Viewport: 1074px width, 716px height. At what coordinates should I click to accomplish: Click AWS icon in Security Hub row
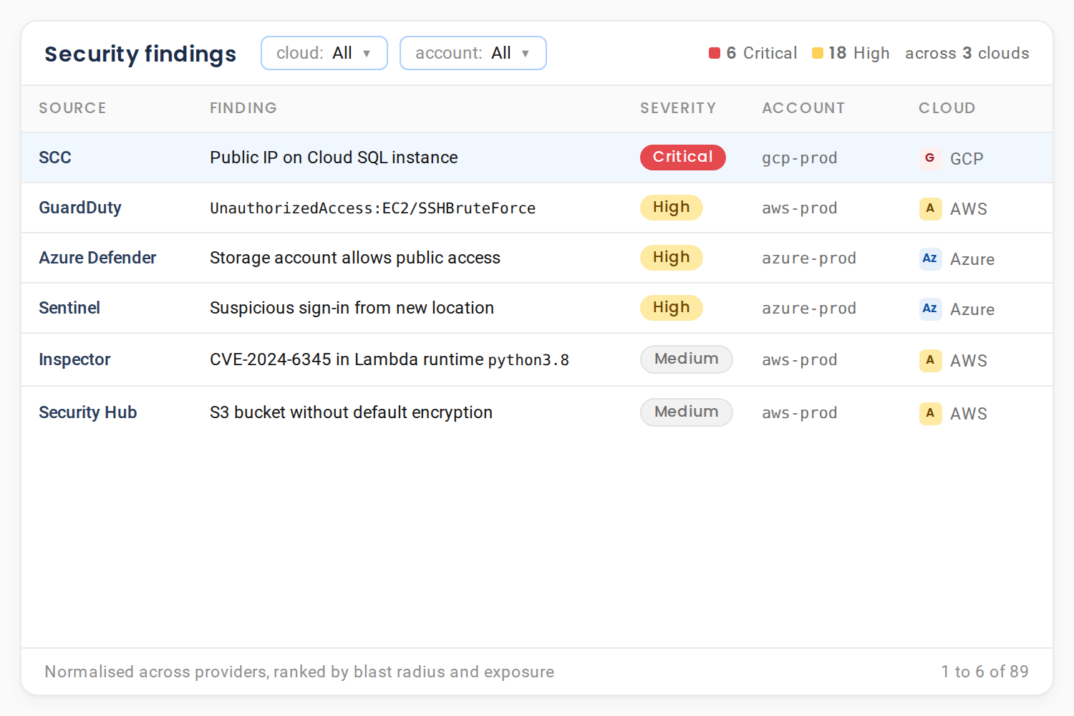click(930, 412)
